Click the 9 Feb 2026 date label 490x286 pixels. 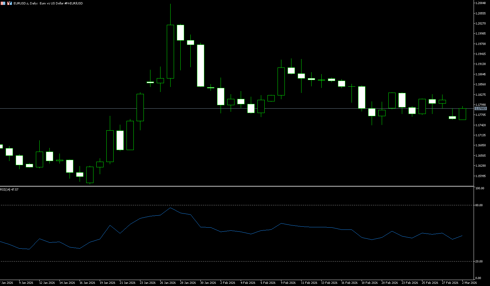288,283
